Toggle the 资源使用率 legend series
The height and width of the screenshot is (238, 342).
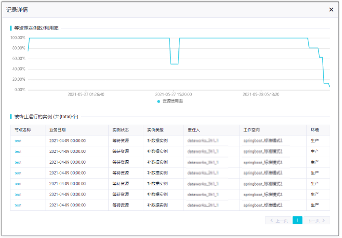pos(170,101)
